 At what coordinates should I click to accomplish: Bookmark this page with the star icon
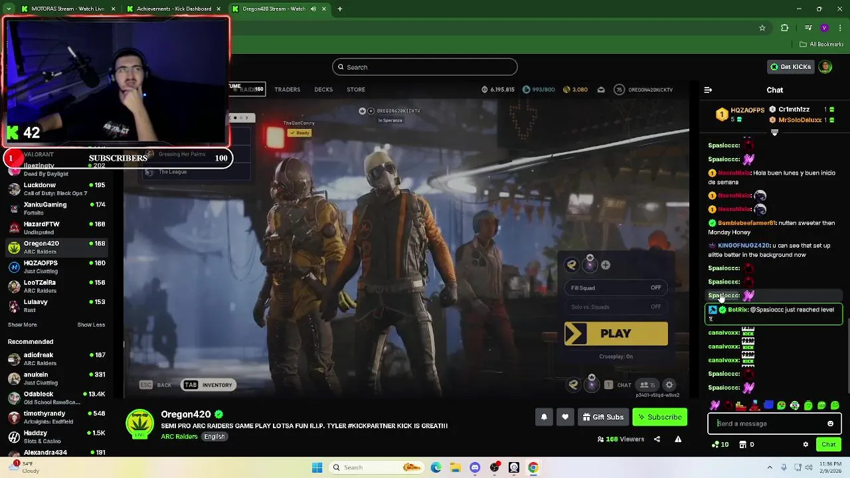point(762,28)
